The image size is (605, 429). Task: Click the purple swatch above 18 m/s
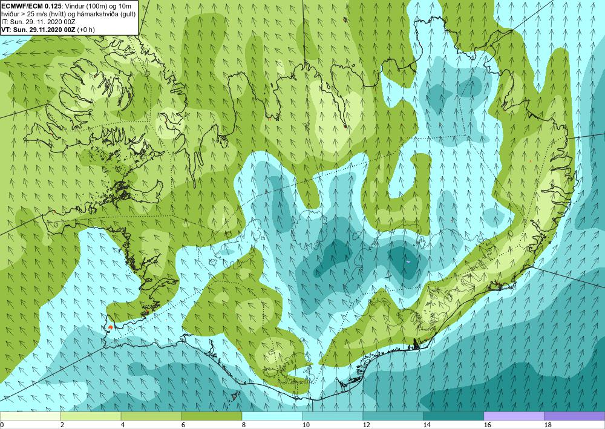pyautogui.click(x=575, y=416)
